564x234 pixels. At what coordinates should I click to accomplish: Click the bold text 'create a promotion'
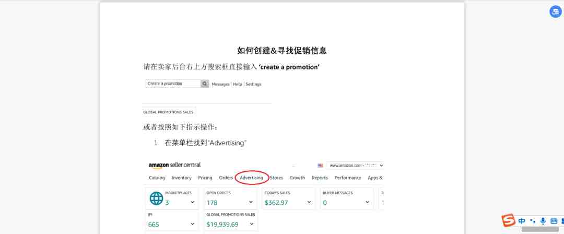[x=289, y=67]
